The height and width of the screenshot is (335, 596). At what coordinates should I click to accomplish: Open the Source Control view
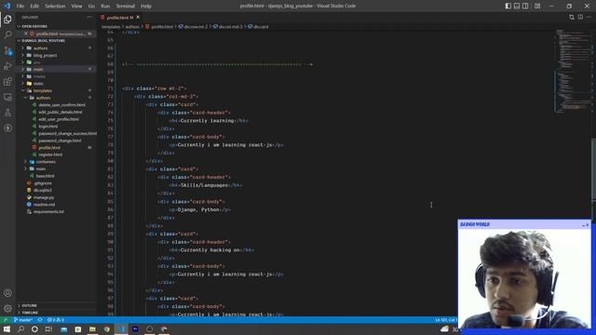[x=7, y=50]
